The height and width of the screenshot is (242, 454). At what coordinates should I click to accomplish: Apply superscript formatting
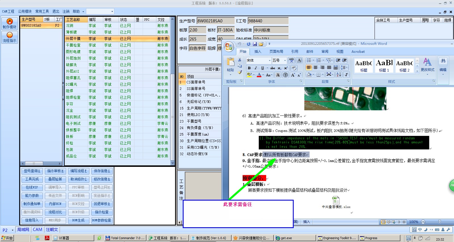click(286, 68)
